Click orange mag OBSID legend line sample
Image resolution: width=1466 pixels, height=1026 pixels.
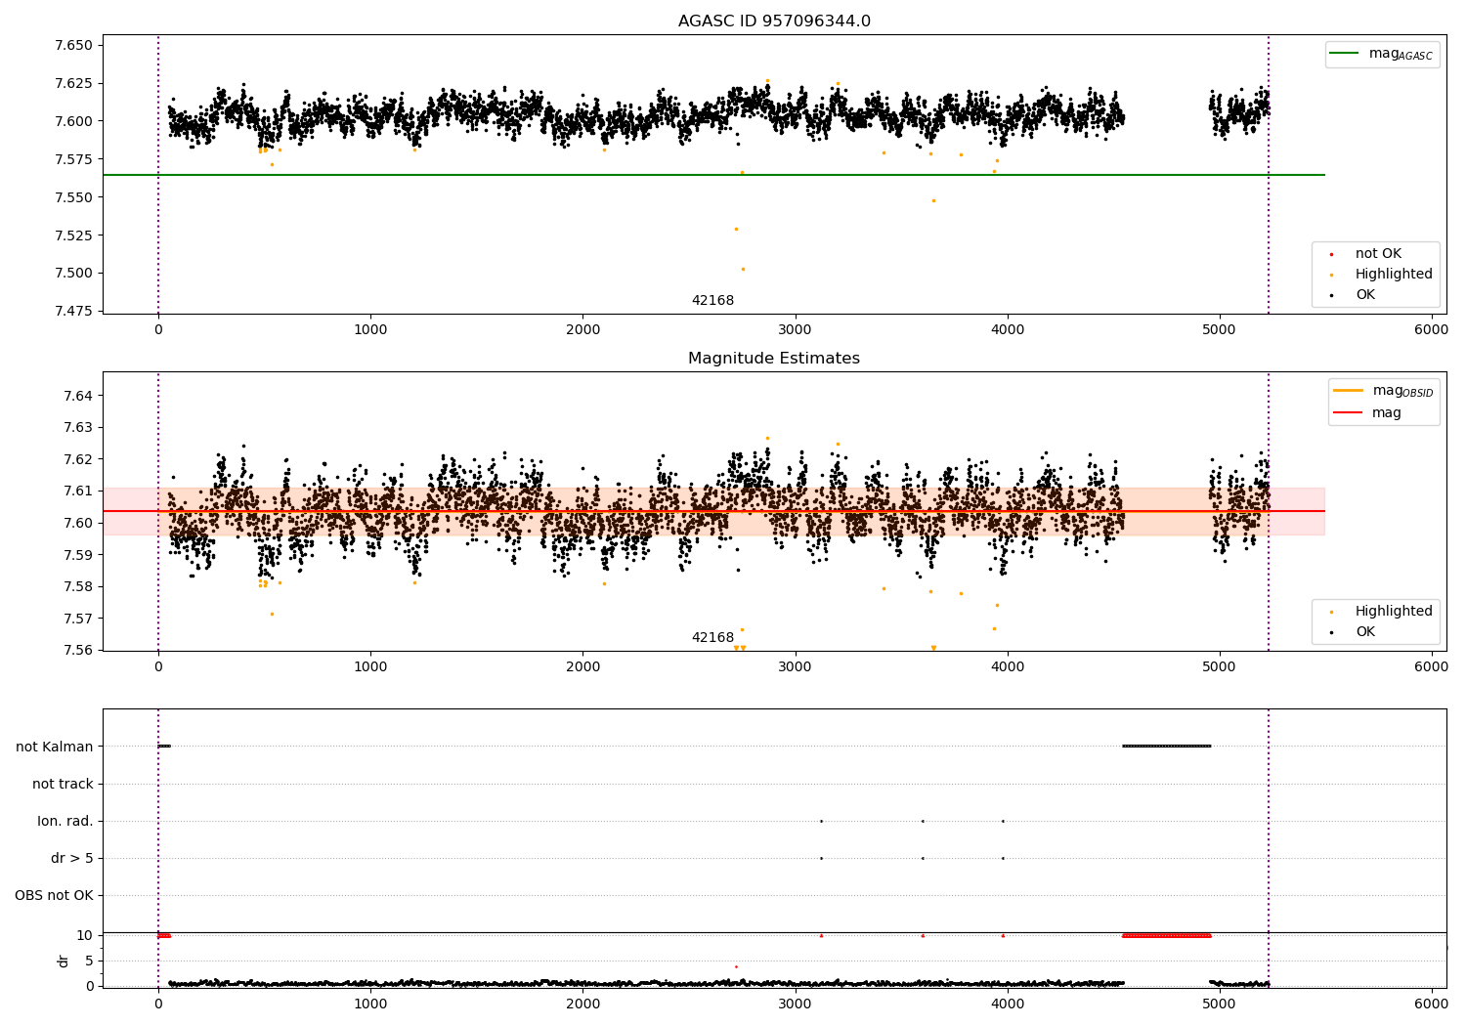tap(1348, 391)
